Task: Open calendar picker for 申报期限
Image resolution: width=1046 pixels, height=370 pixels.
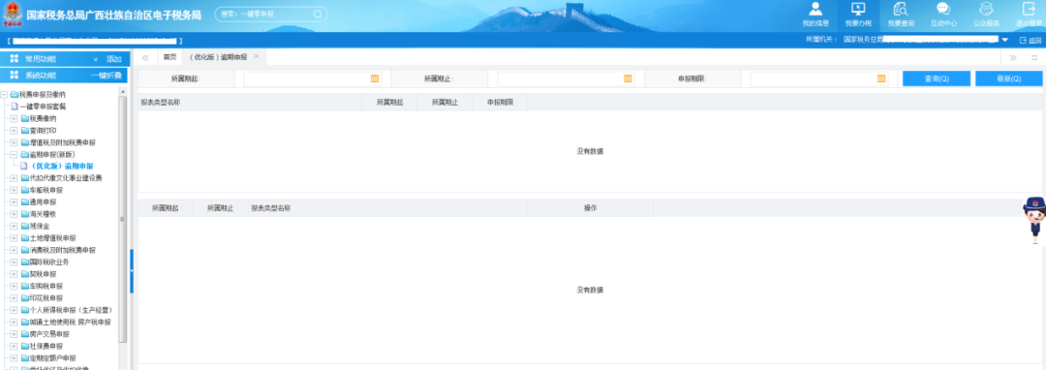Action: (x=881, y=78)
